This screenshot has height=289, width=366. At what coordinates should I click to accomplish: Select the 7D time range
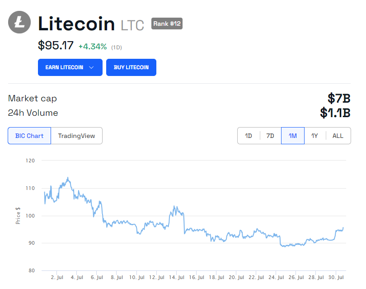click(270, 136)
